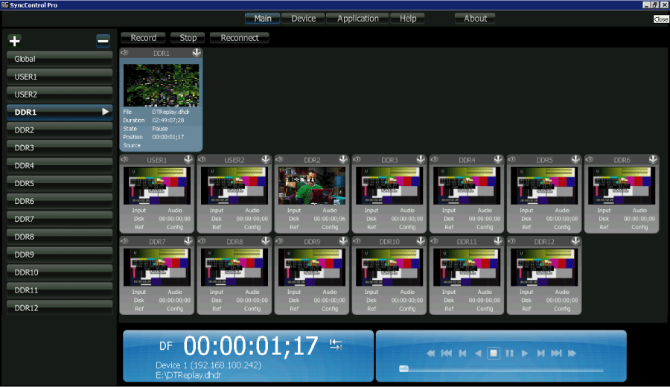Step back one frame
Image resolution: width=670 pixels, height=387 pixels.
[x=462, y=354]
